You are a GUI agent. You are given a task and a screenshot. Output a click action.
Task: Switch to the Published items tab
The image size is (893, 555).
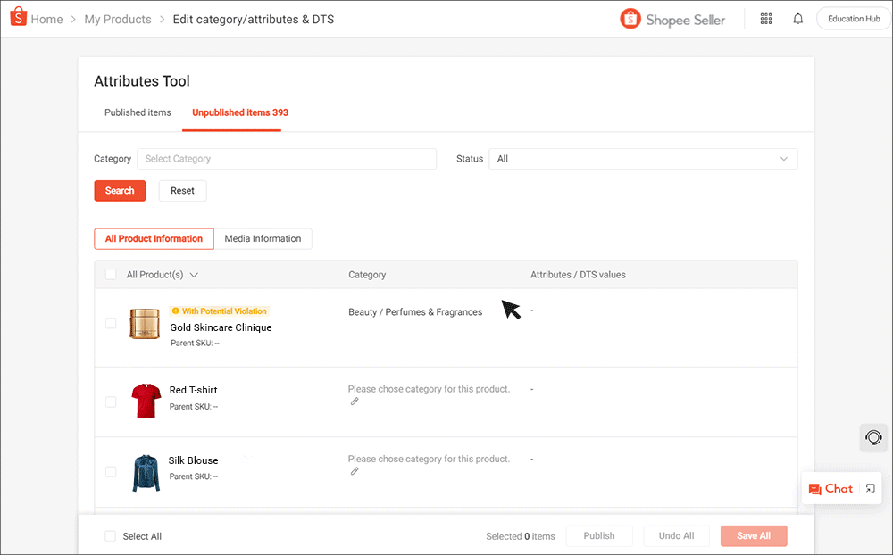click(138, 112)
